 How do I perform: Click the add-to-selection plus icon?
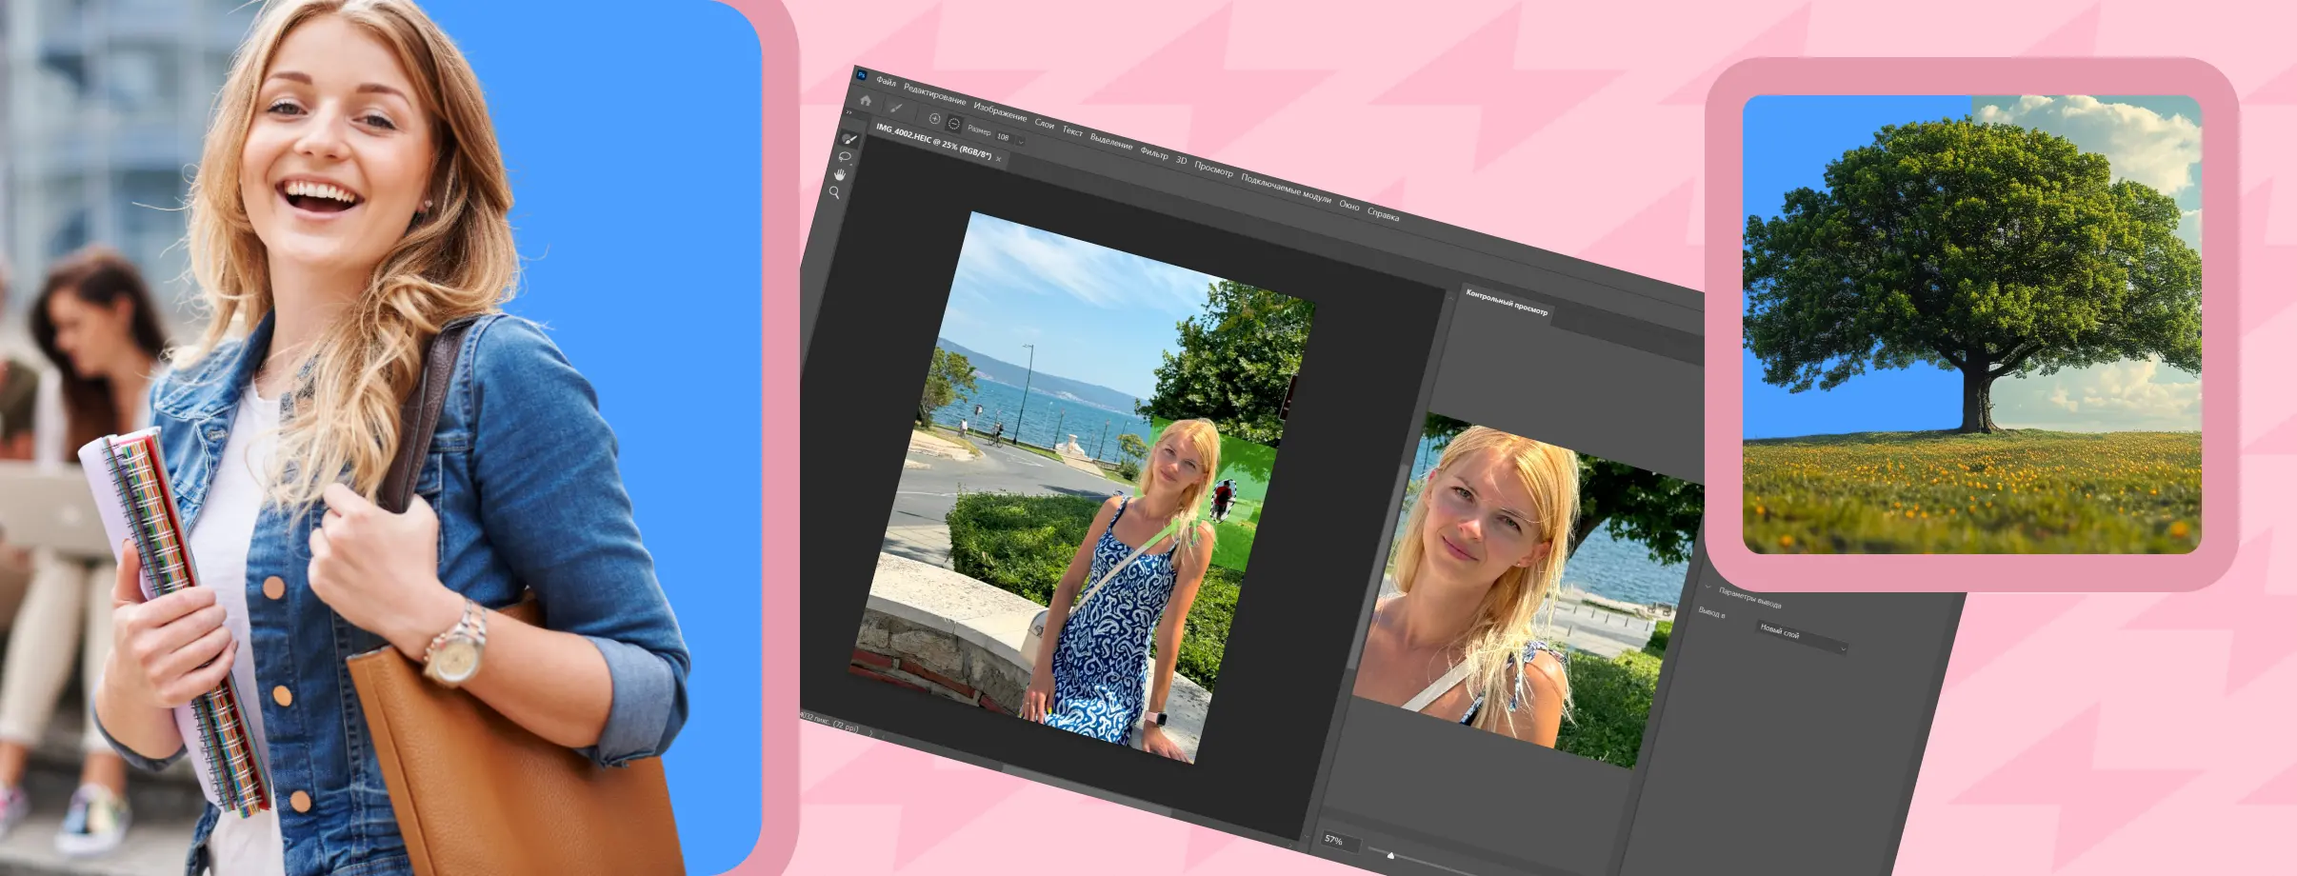pyautogui.click(x=934, y=119)
